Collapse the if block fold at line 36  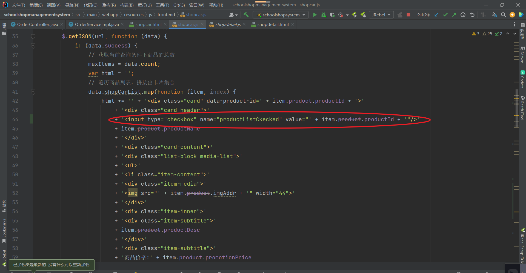(33, 46)
